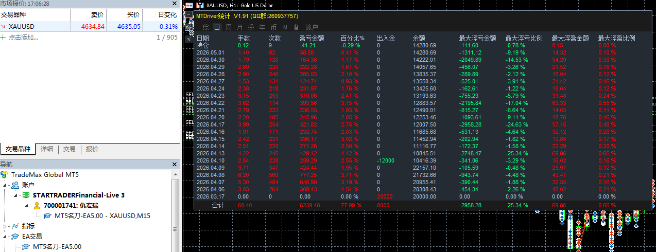
Task: Click the 账户 accounts people icon
Action: pyautogui.click(x=15, y=185)
